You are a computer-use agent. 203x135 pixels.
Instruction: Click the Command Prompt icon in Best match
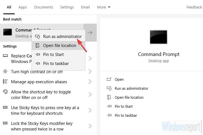click(8, 32)
